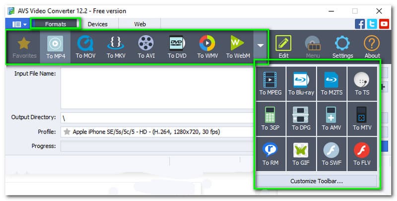This screenshot has height=201, width=397.
Task: Click the Progress bar
Action: coord(157,147)
